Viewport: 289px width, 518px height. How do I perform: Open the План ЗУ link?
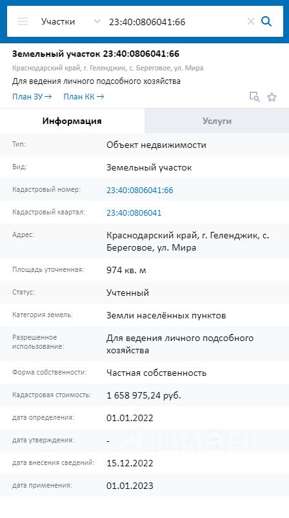pyautogui.click(x=32, y=97)
